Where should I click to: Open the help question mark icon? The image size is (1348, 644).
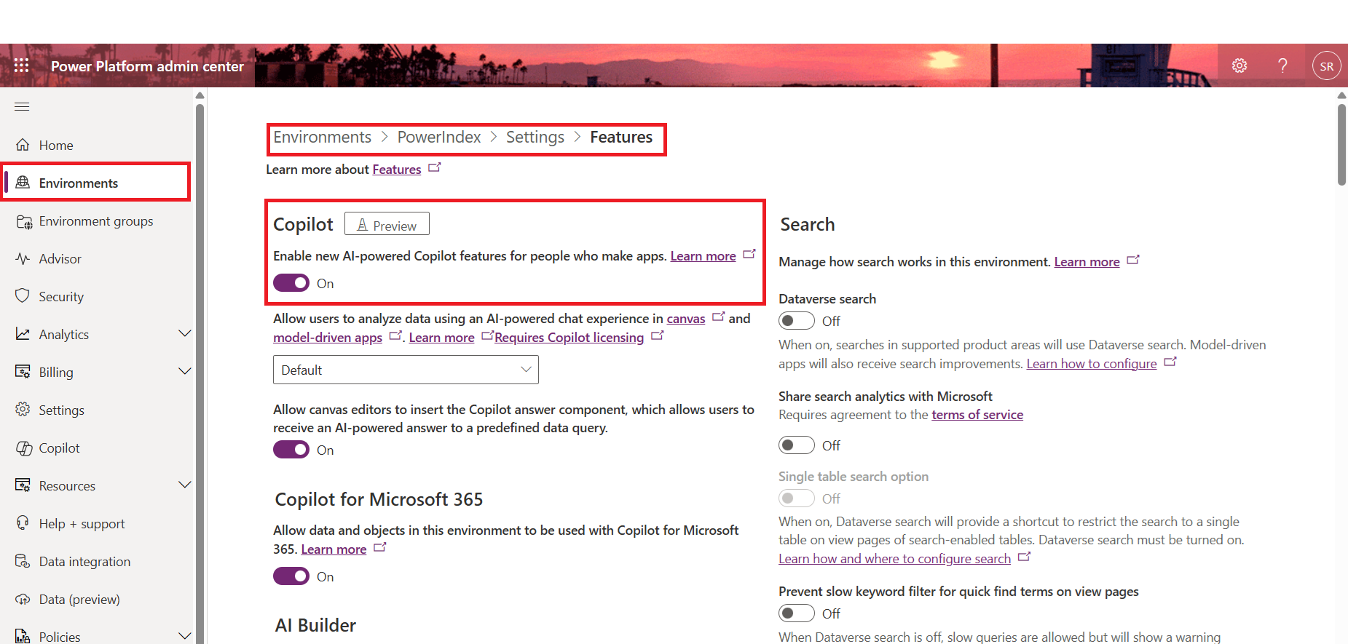tap(1282, 65)
